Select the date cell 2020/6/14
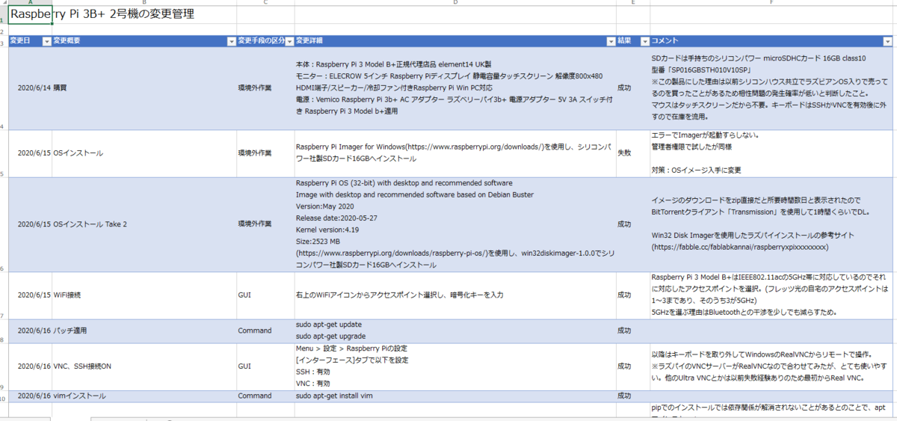897x421 pixels. pos(30,88)
